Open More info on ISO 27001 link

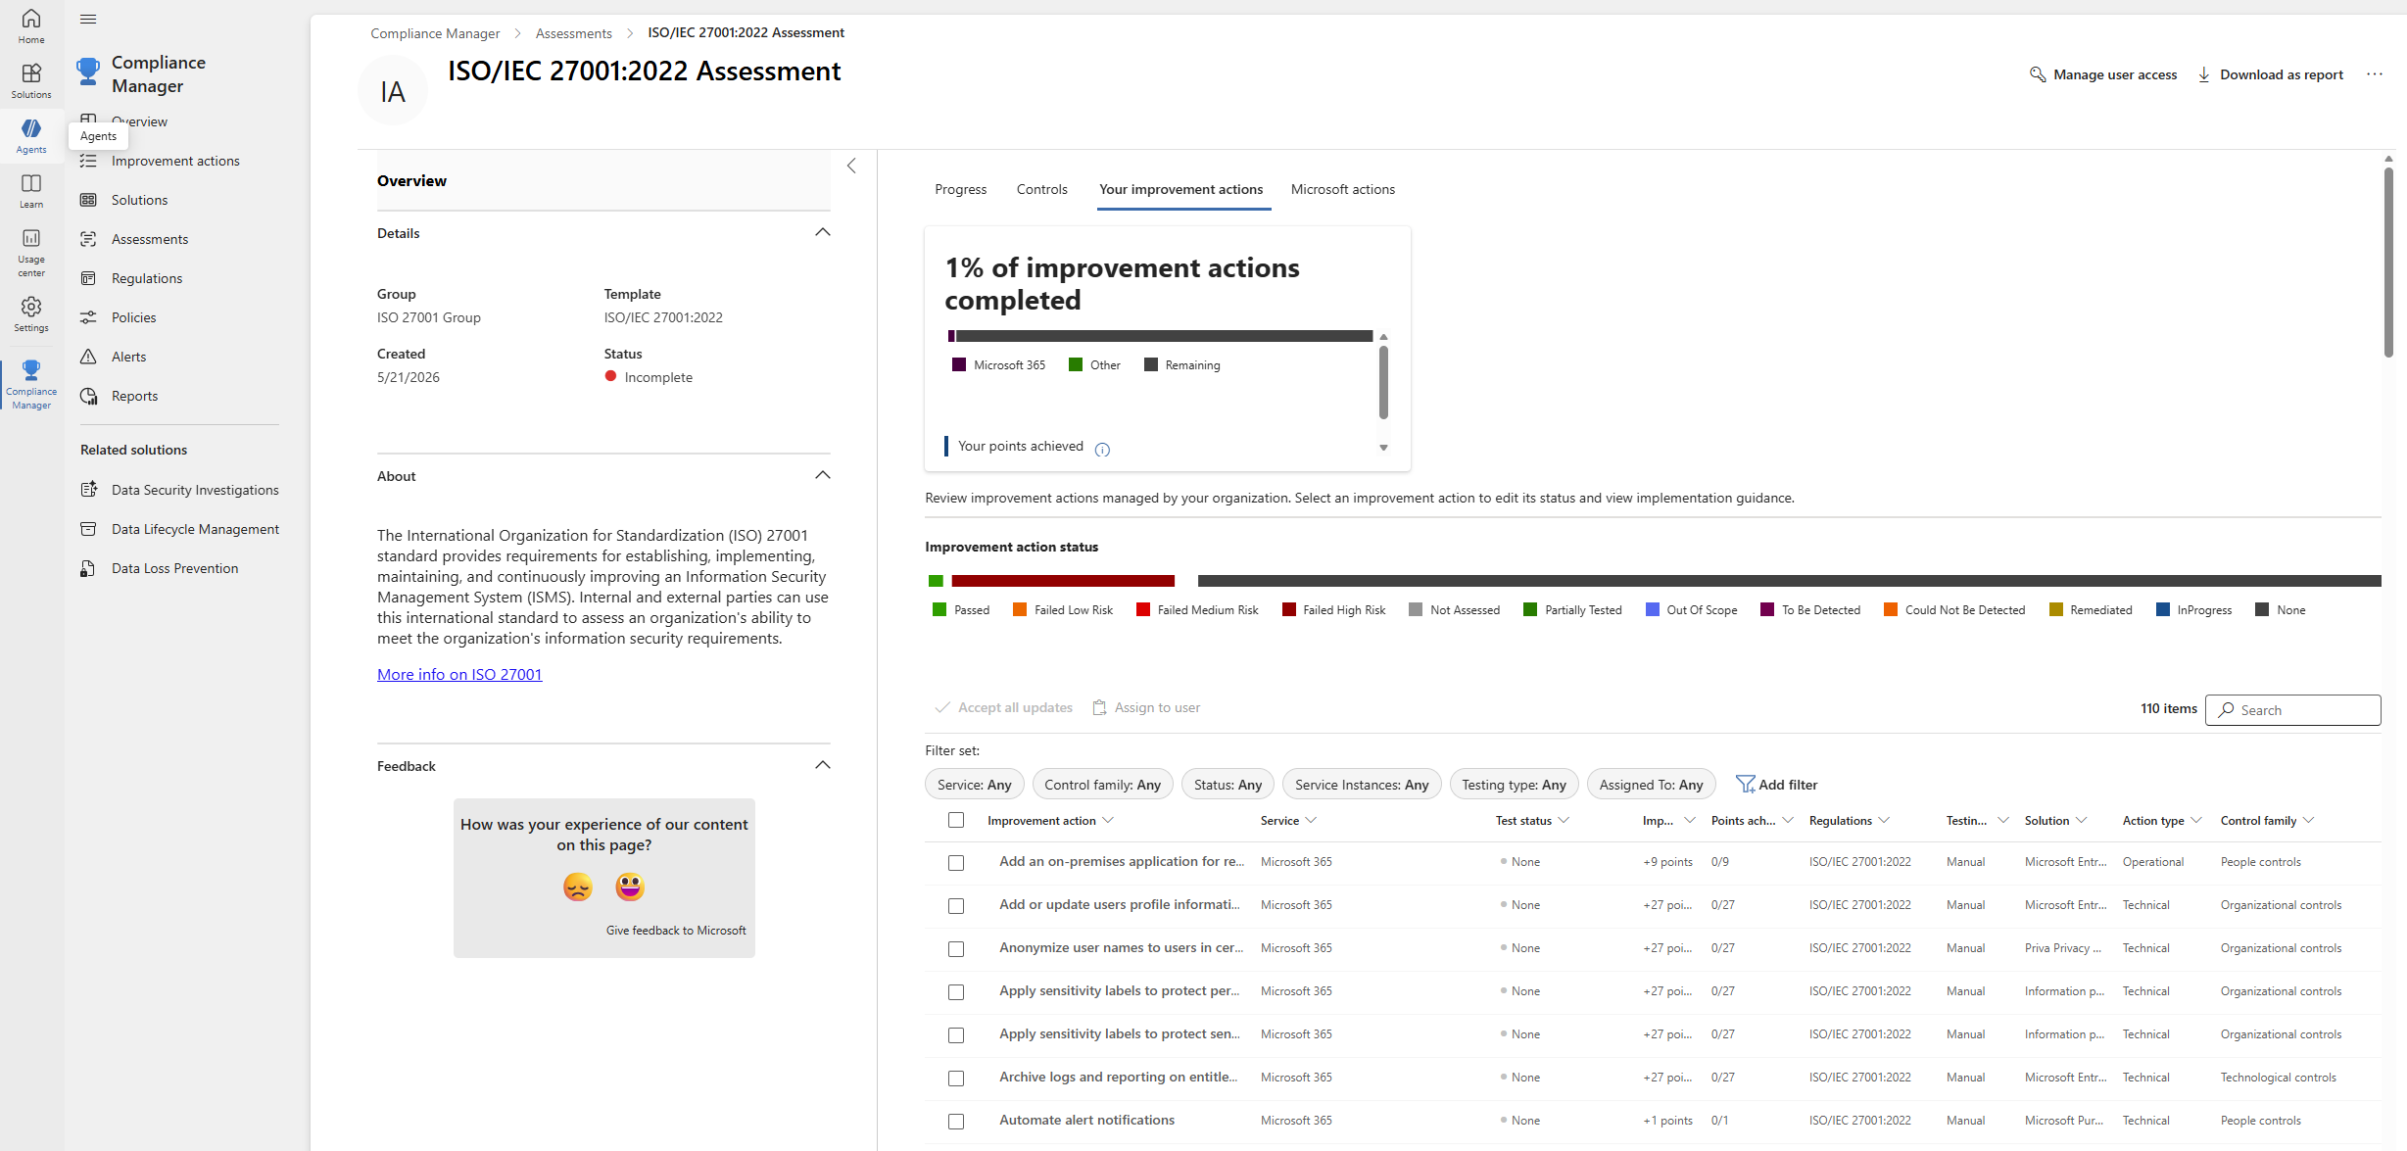[x=459, y=674]
